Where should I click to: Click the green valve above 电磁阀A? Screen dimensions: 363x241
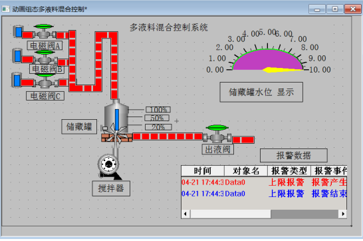[44, 31]
